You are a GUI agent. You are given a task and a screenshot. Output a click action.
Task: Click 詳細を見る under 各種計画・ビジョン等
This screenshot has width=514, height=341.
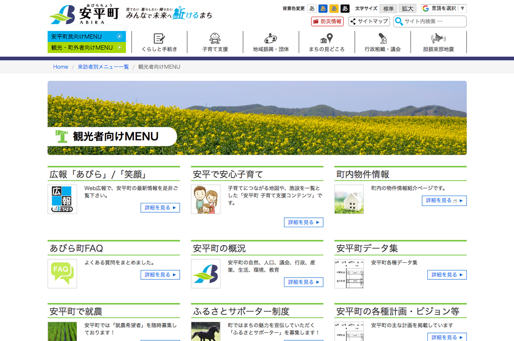click(x=447, y=337)
